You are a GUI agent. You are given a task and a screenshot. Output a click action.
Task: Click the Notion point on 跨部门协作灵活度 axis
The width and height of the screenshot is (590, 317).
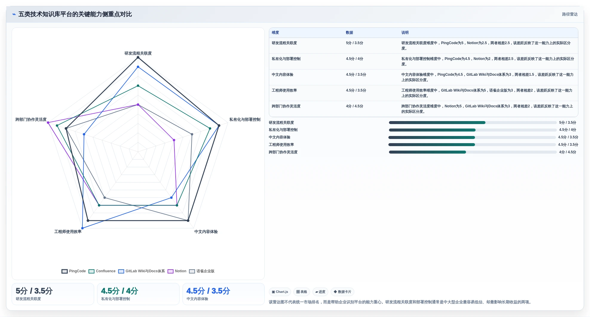click(x=48, y=123)
